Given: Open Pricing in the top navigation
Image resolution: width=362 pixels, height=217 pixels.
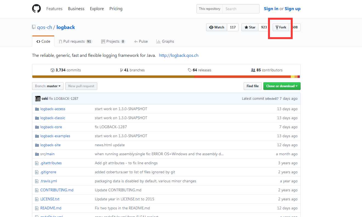Looking at the screenshot, I should (116, 9).
